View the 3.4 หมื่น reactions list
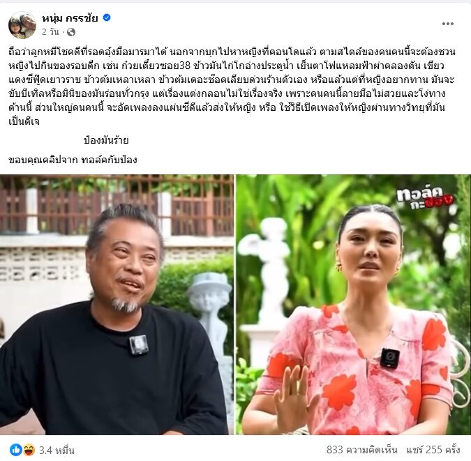 click(x=57, y=450)
